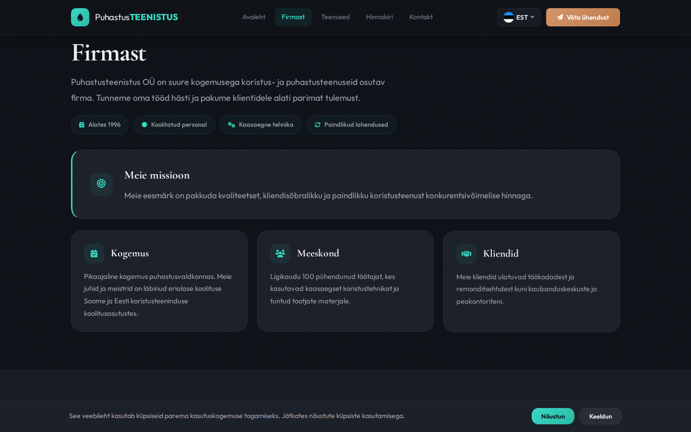Click the PuhastusTEENISTUS brand name
This screenshot has width=691, height=432.
136,17
